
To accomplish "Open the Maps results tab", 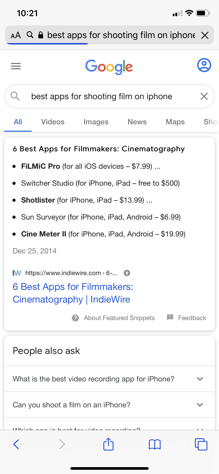I will point(175,122).
